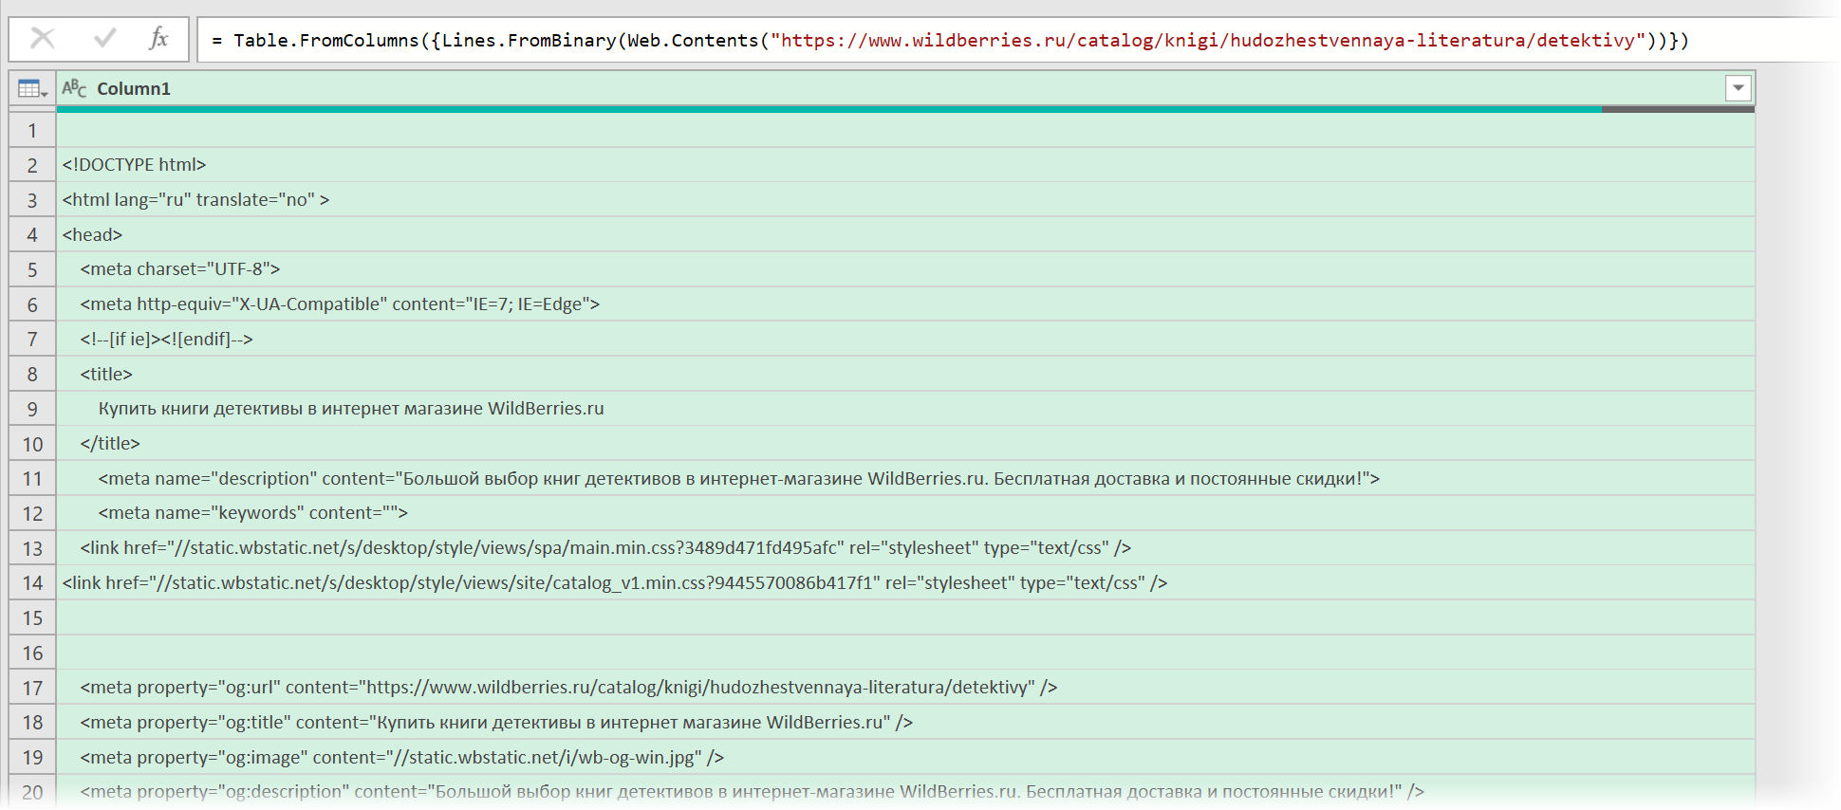Confirm the formula with the checkmark icon
Image resolution: width=1841 pixels, height=810 pixels.
pos(105,39)
